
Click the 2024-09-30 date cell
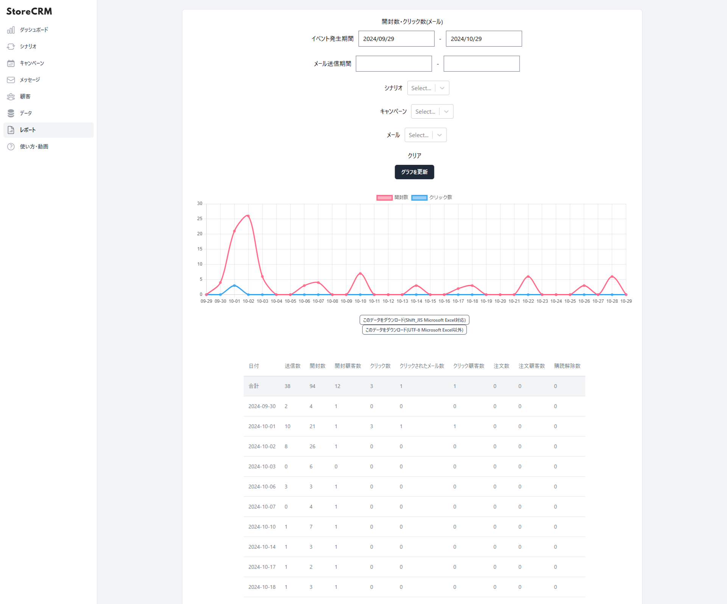click(262, 406)
